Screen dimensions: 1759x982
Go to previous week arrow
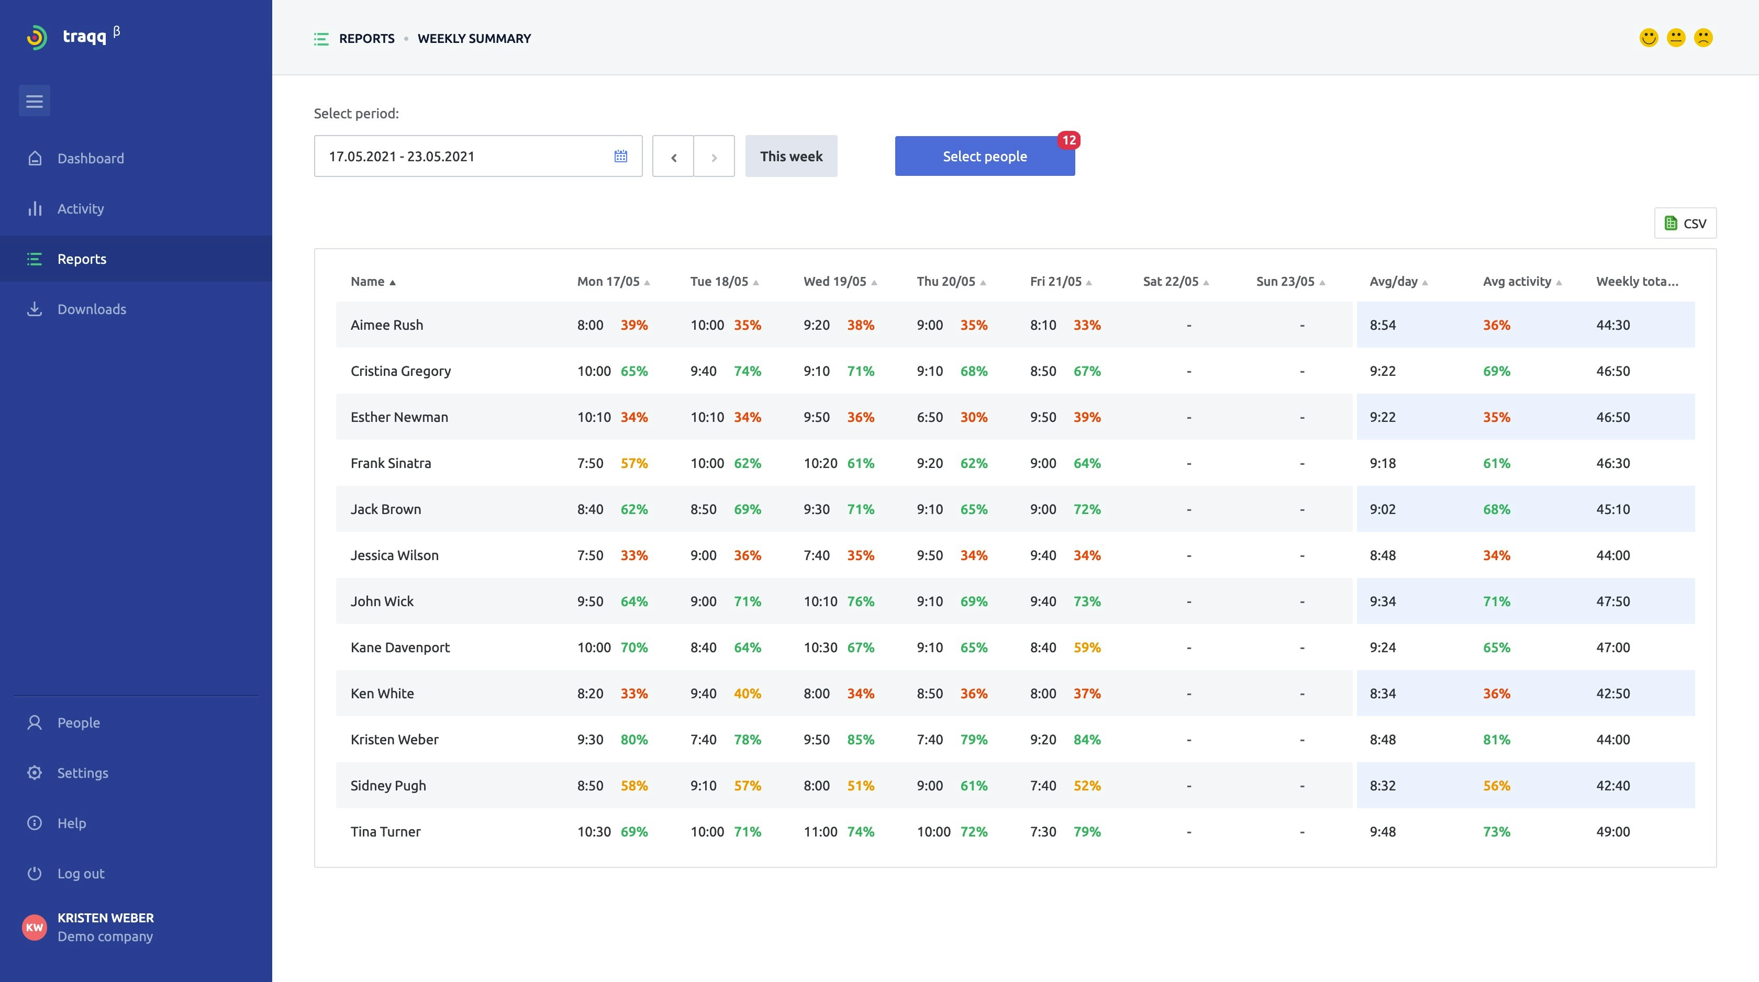coord(673,157)
